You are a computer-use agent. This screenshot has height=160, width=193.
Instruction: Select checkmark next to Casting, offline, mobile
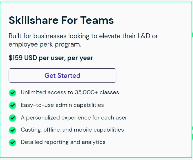12,130
